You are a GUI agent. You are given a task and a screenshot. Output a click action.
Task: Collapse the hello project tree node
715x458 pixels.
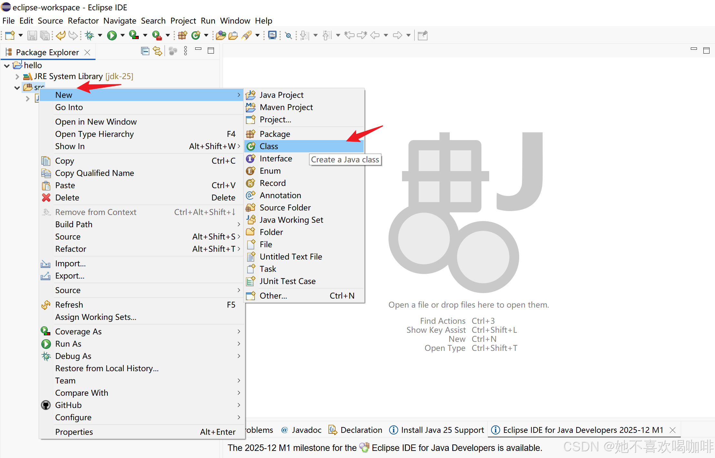pos(7,66)
